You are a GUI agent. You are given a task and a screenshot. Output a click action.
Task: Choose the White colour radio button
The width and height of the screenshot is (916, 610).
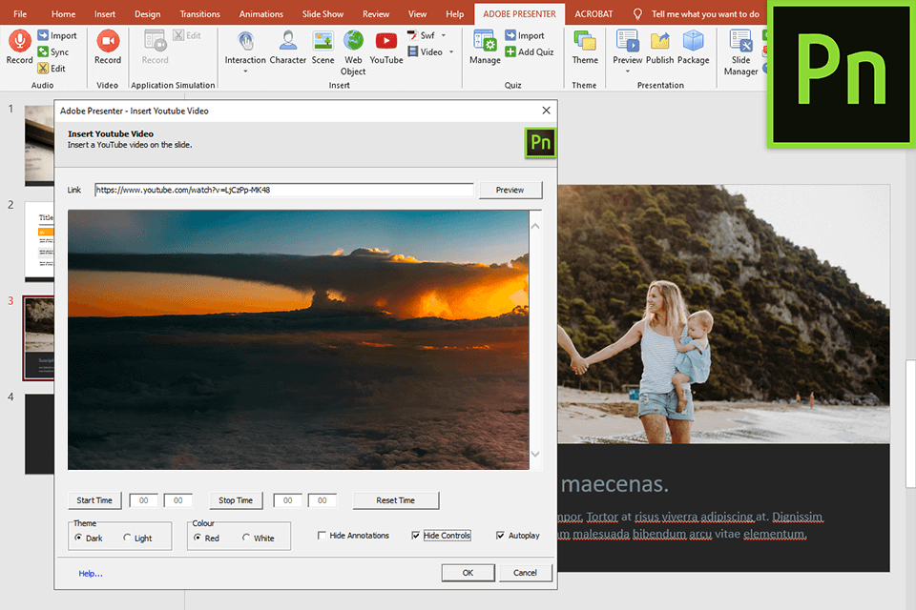[x=247, y=539]
